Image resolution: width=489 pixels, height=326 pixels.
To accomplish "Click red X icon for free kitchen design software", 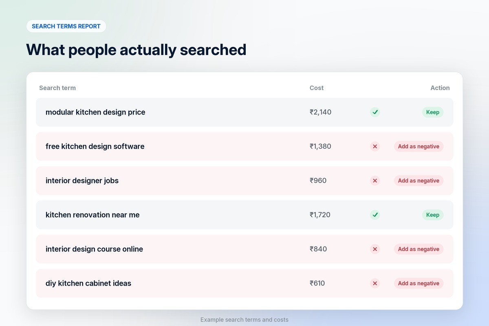I will [x=375, y=146].
